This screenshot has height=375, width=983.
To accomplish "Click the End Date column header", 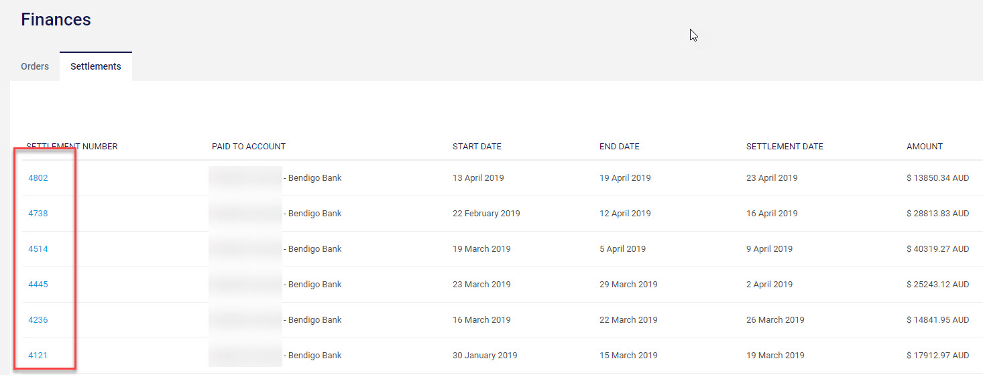I will (x=620, y=147).
